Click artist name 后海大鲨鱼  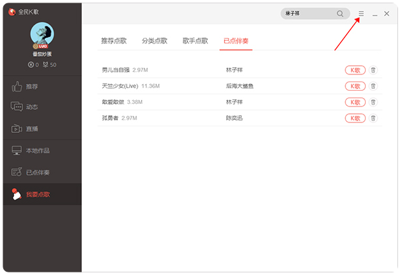240,86
